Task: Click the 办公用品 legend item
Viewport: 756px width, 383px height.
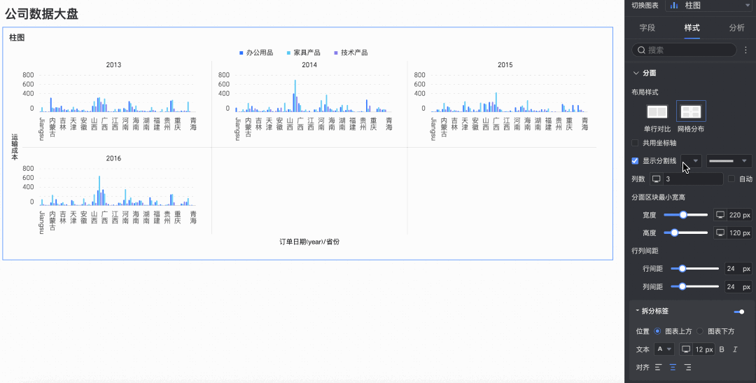Action: click(x=256, y=53)
